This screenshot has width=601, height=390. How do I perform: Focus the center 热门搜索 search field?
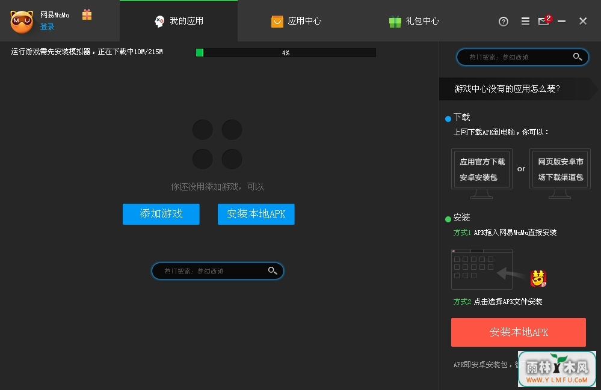point(217,271)
